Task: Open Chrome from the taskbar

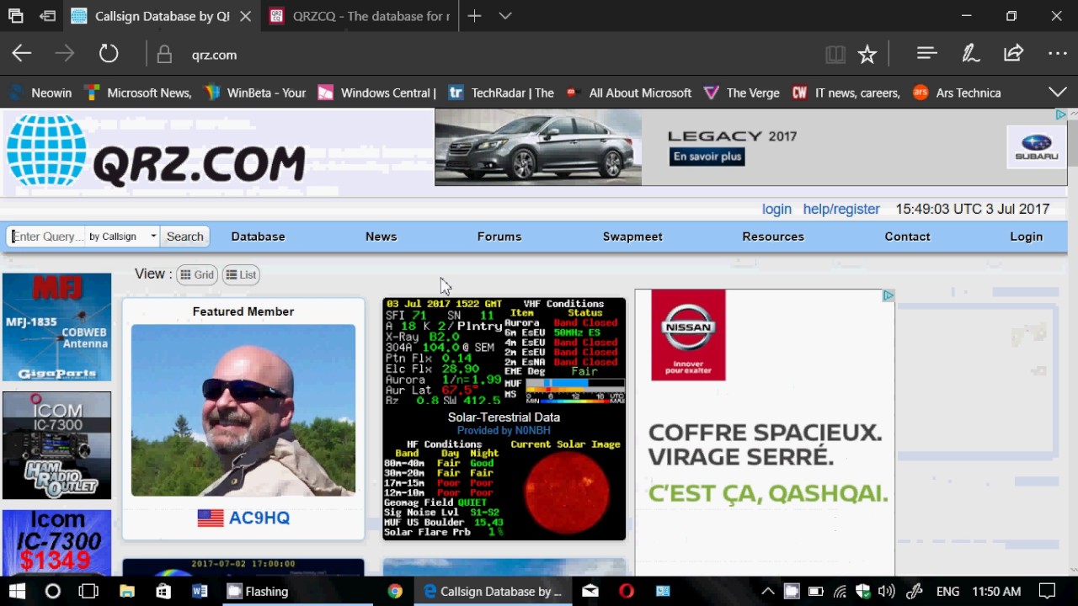Action: [x=395, y=591]
